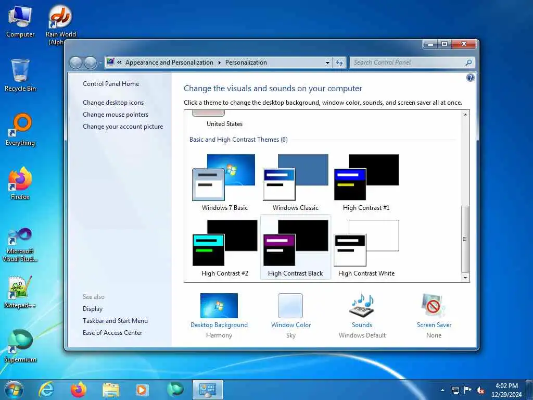Open Taskbar and Start Menu link
533x400 pixels.
click(115, 321)
